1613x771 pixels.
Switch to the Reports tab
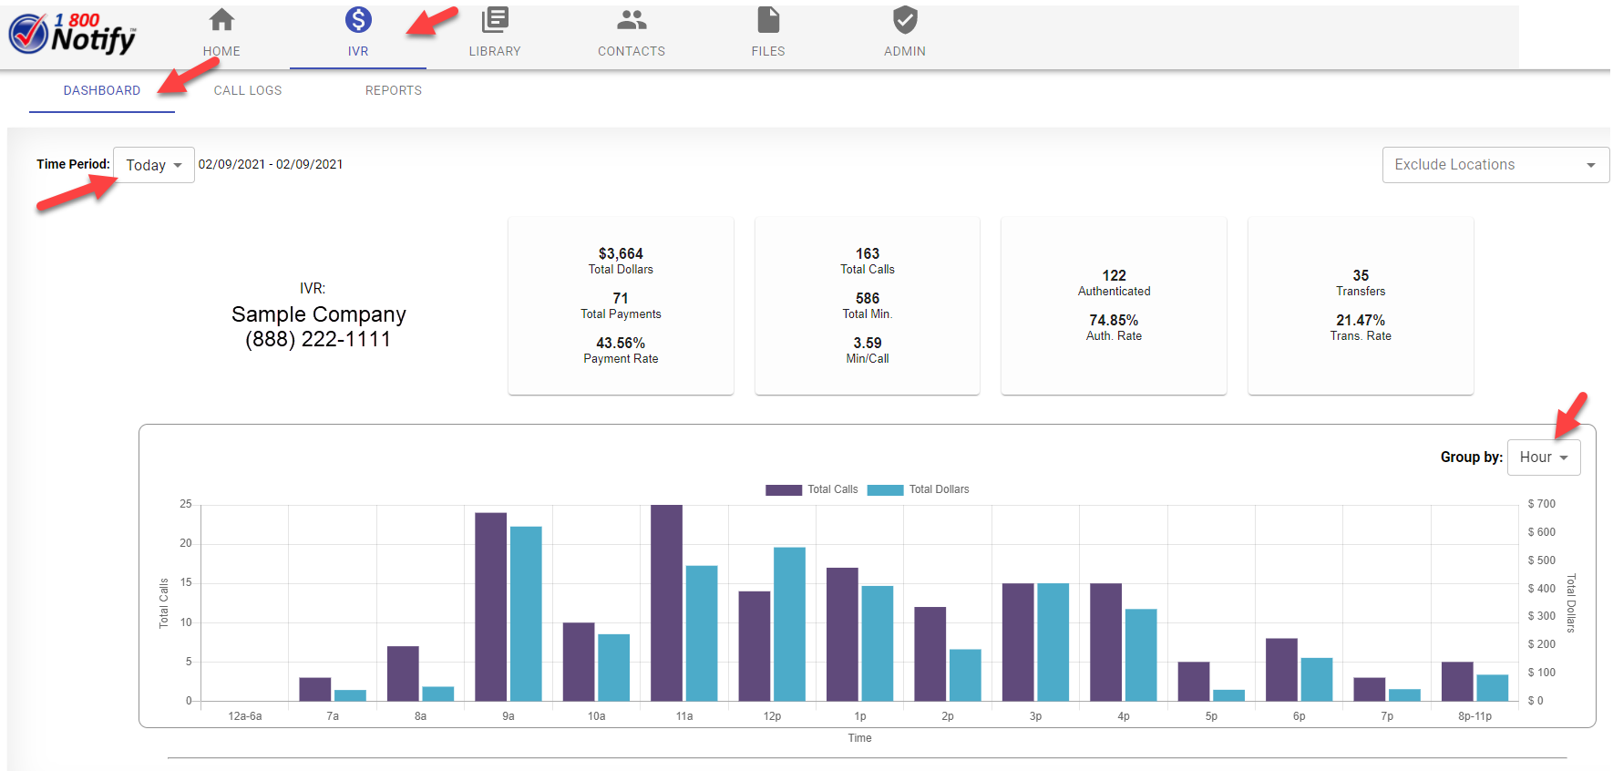point(394,90)
